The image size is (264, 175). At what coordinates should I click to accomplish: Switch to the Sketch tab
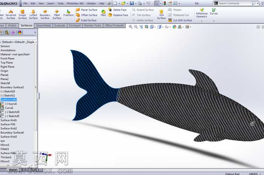click(12, 26)
